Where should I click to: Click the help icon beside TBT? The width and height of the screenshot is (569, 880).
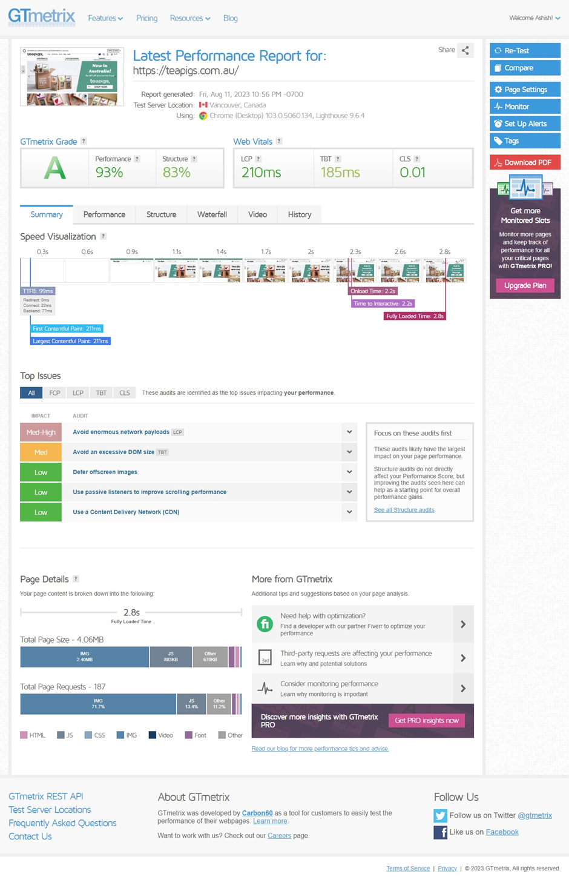coord(338,159)
